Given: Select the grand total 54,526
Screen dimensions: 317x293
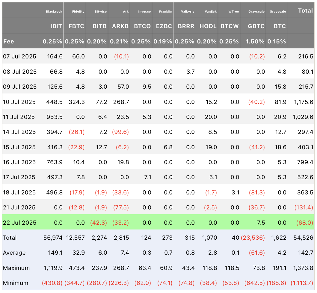Looking at the screenshot, I should (x=303, y=238).
